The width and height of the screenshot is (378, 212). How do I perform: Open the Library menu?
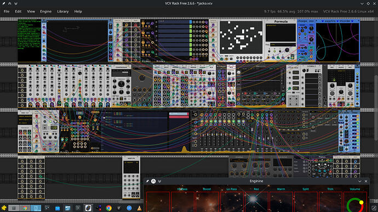pos(62,11)
